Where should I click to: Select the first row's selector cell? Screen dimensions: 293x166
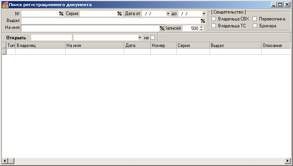(4, 52)
